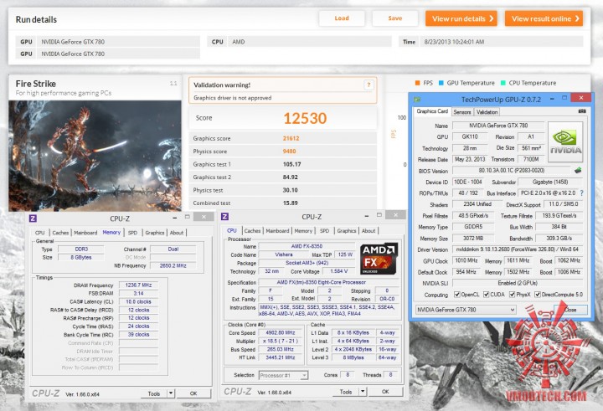
Task: Toggle the CUDA checkbox in GPU-Z
Action: tap(486, 295)
